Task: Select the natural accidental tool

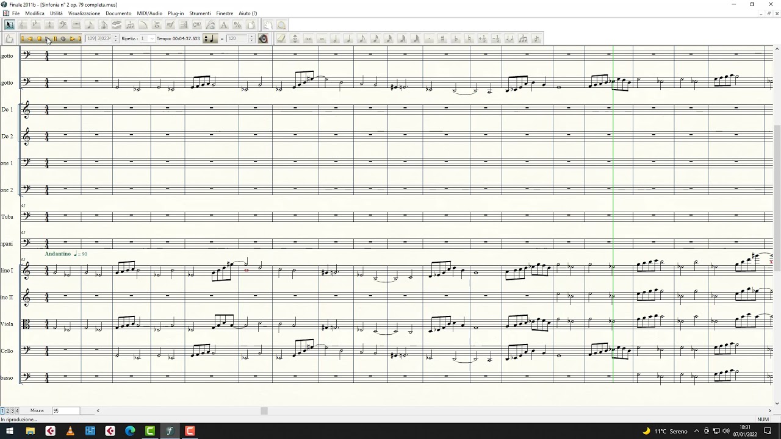Action: tap(469, 38)
